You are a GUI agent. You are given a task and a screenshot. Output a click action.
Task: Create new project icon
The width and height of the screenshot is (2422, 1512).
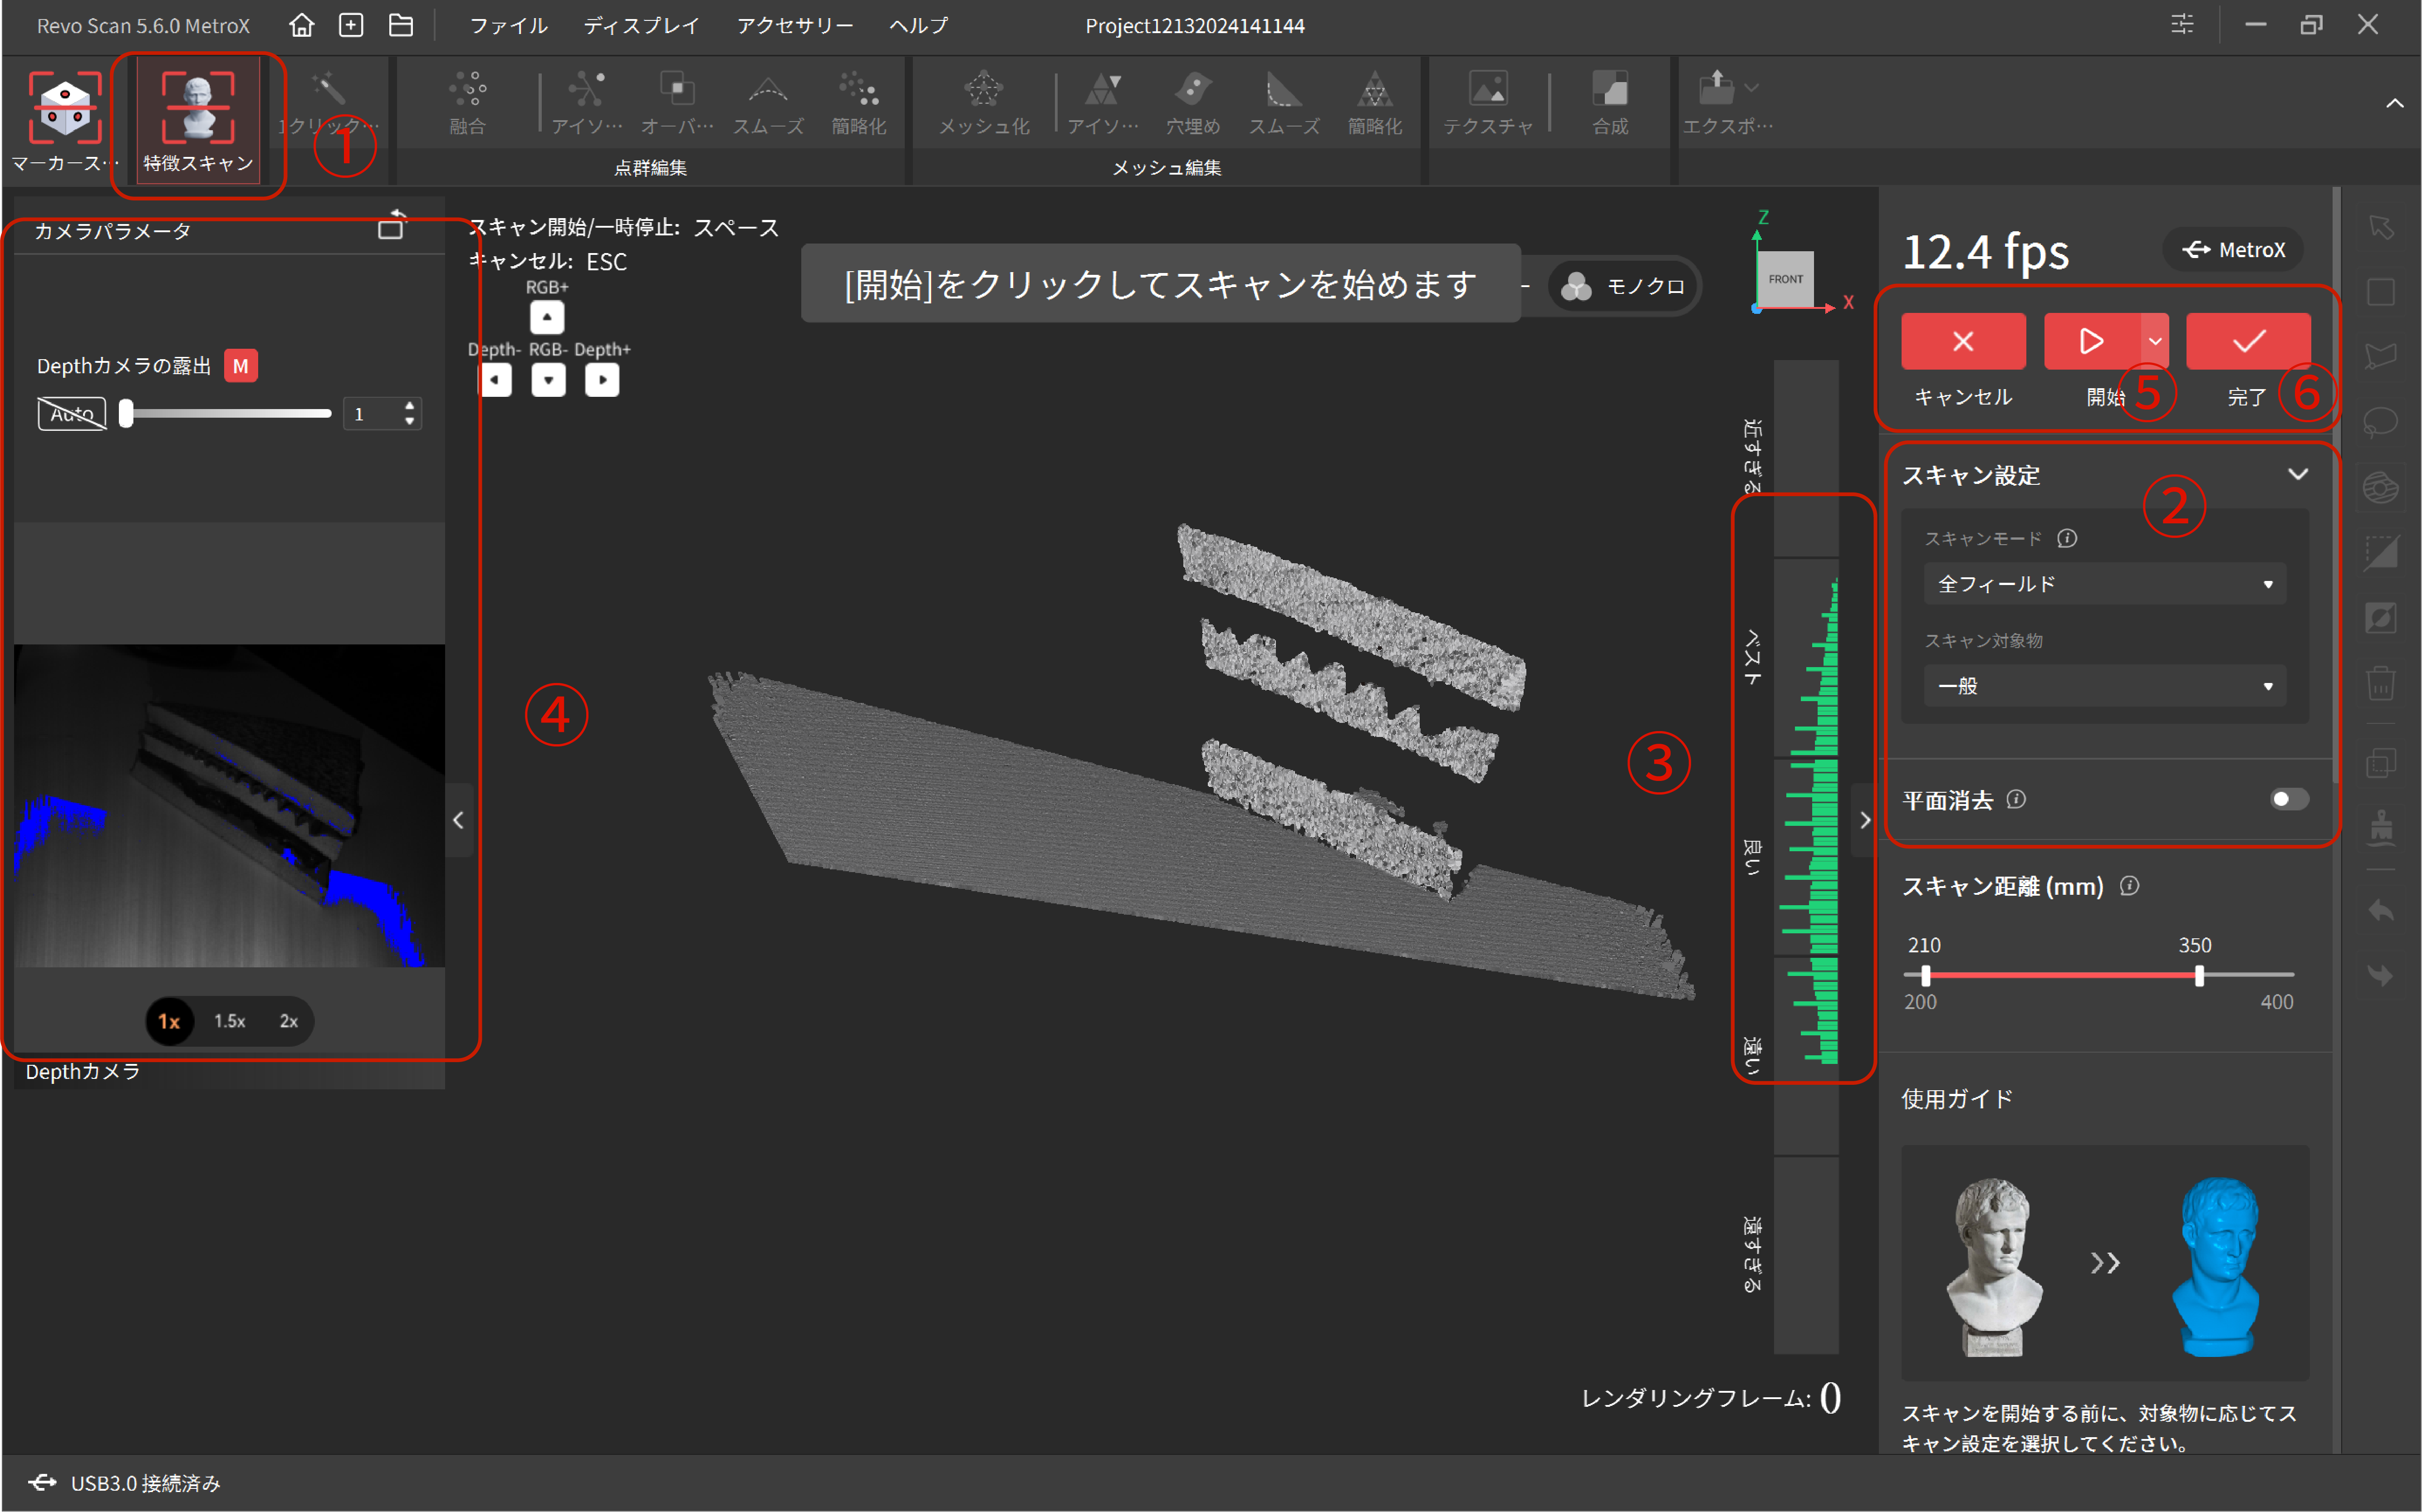coord(351,25)
